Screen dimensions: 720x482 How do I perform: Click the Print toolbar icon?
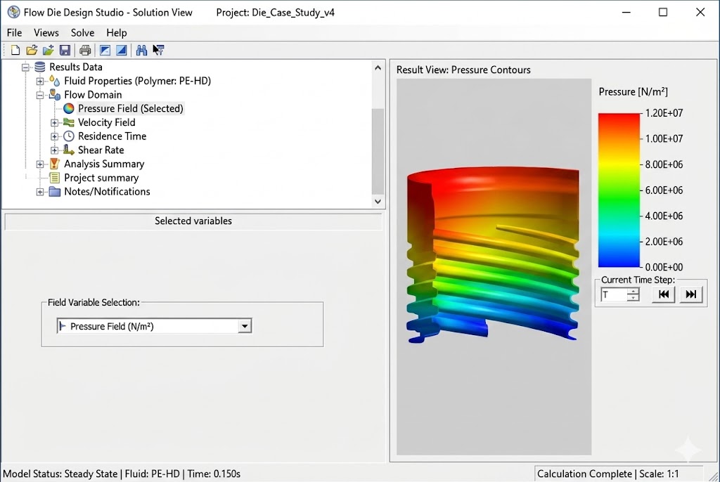[x=85, y=50]
